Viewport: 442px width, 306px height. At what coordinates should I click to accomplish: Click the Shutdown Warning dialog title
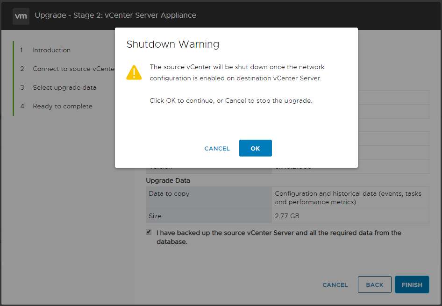click(172, 44)
